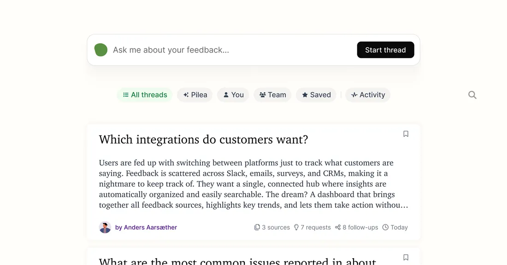Bookmark the 'most common issues' thread
Screen dimensions: 507x265
pos(406,257)
